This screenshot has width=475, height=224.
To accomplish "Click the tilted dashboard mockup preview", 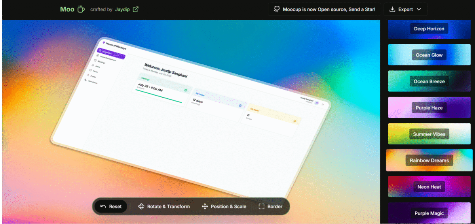I will coord(190,119).
